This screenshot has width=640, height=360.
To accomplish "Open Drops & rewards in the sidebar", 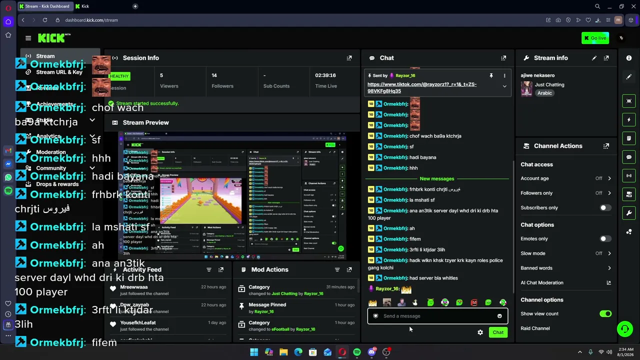I will click(x=57, y=184).
